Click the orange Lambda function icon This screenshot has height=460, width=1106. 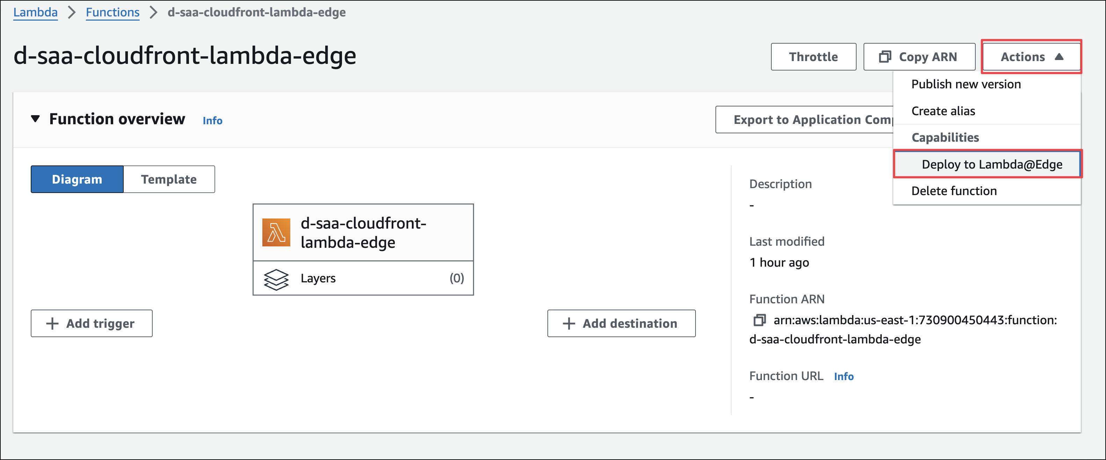click(276, 232)
